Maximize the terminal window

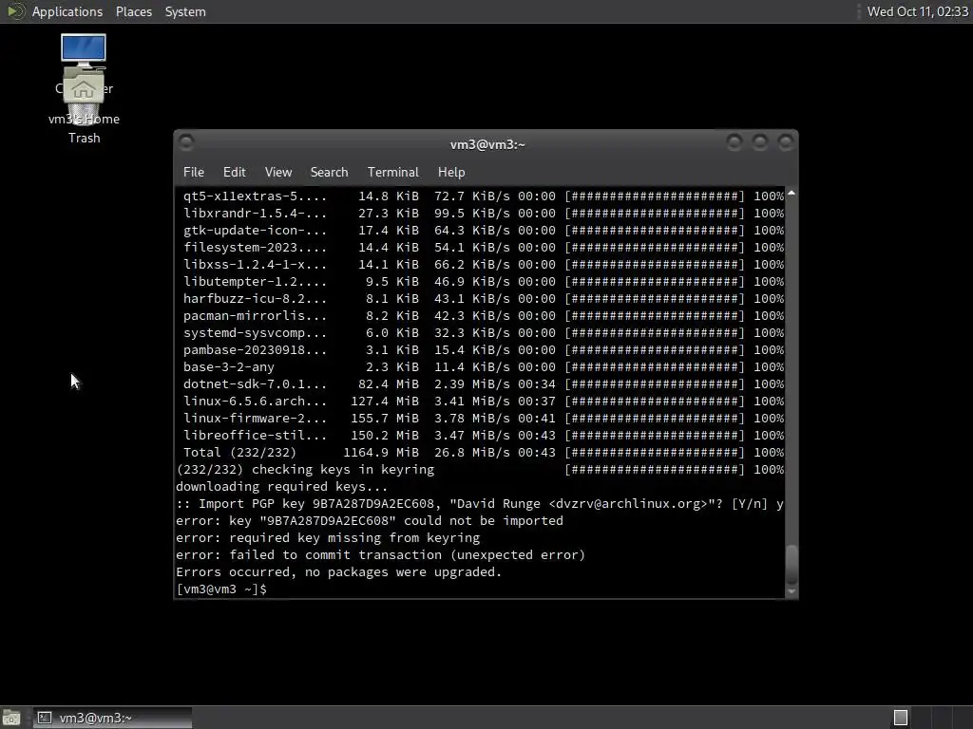point(759,142)
